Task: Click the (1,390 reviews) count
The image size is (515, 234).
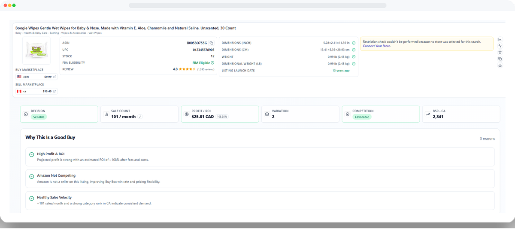Action: coord(206,69)
